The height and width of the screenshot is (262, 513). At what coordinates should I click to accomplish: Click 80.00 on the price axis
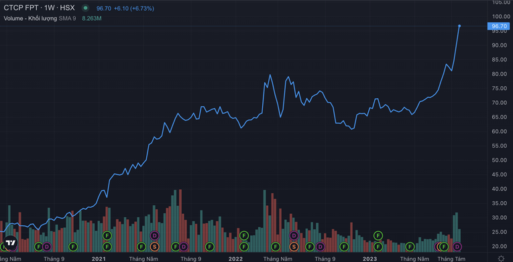click(499, 74)
